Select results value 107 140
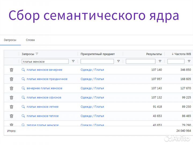The image size is (193, 145). [157, 70]
